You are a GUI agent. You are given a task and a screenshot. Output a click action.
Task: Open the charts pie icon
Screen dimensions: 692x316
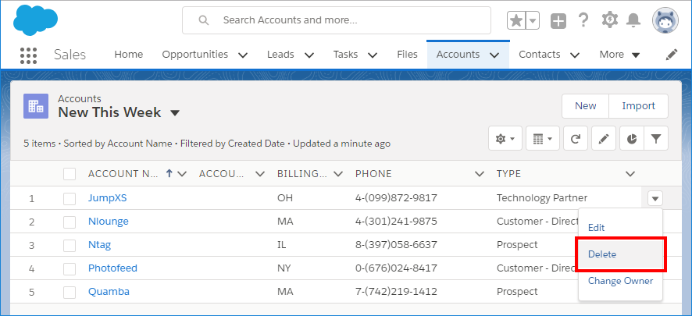630,139
